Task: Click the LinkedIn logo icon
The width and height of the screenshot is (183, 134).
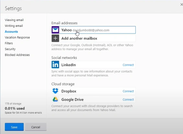Action: click(55, 64)
